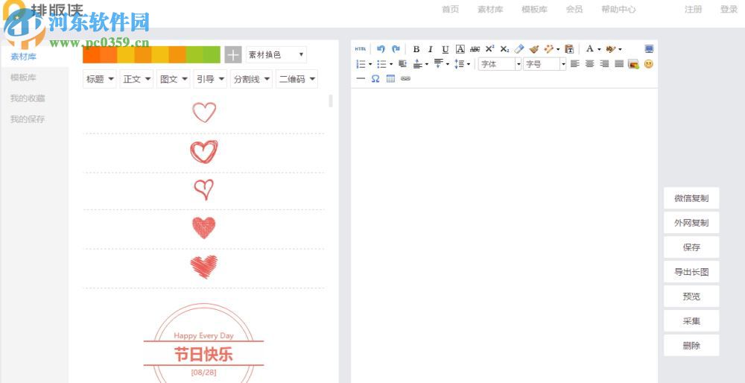Switch to 模板库 sidebar tab
Image resolution: width=745 pixels, height=383 pixels.
click(23, 77)
